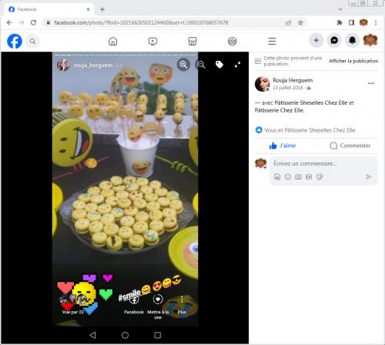
Task: Send the comment with arrow icon
Action: point(369,177)
